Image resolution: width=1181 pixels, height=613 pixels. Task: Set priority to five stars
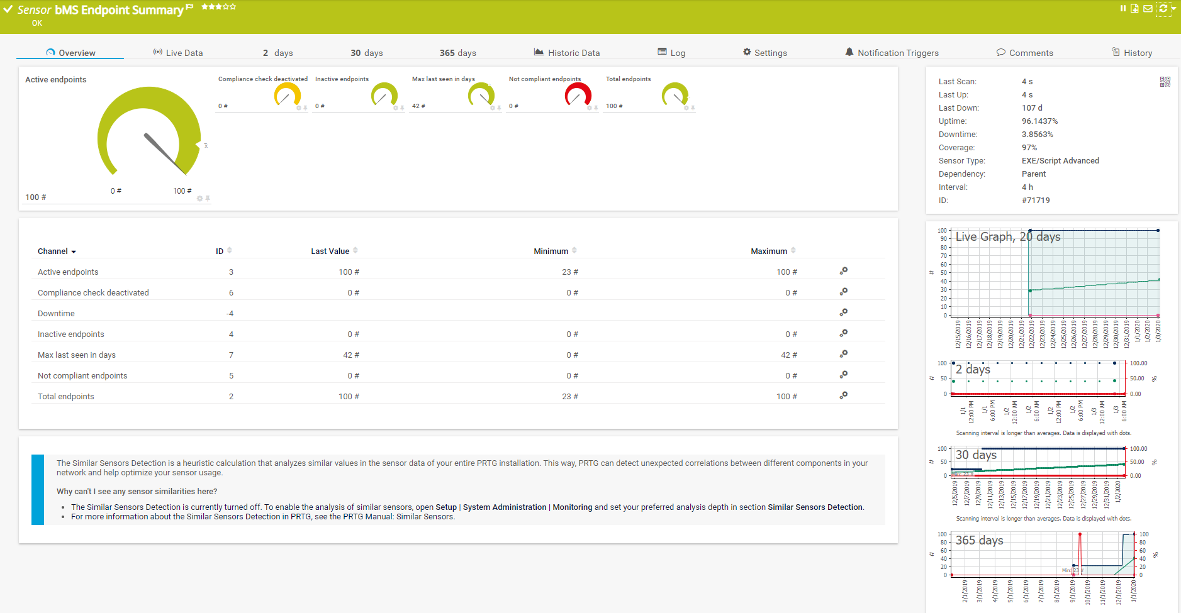pyautogui.click(x=233, y=7)
